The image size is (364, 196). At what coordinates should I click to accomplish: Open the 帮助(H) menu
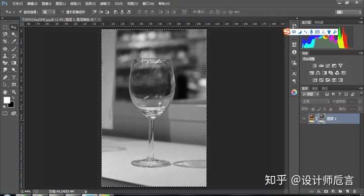click(164, 4)
